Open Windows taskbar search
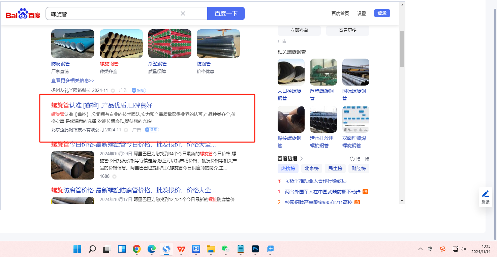 92,249
